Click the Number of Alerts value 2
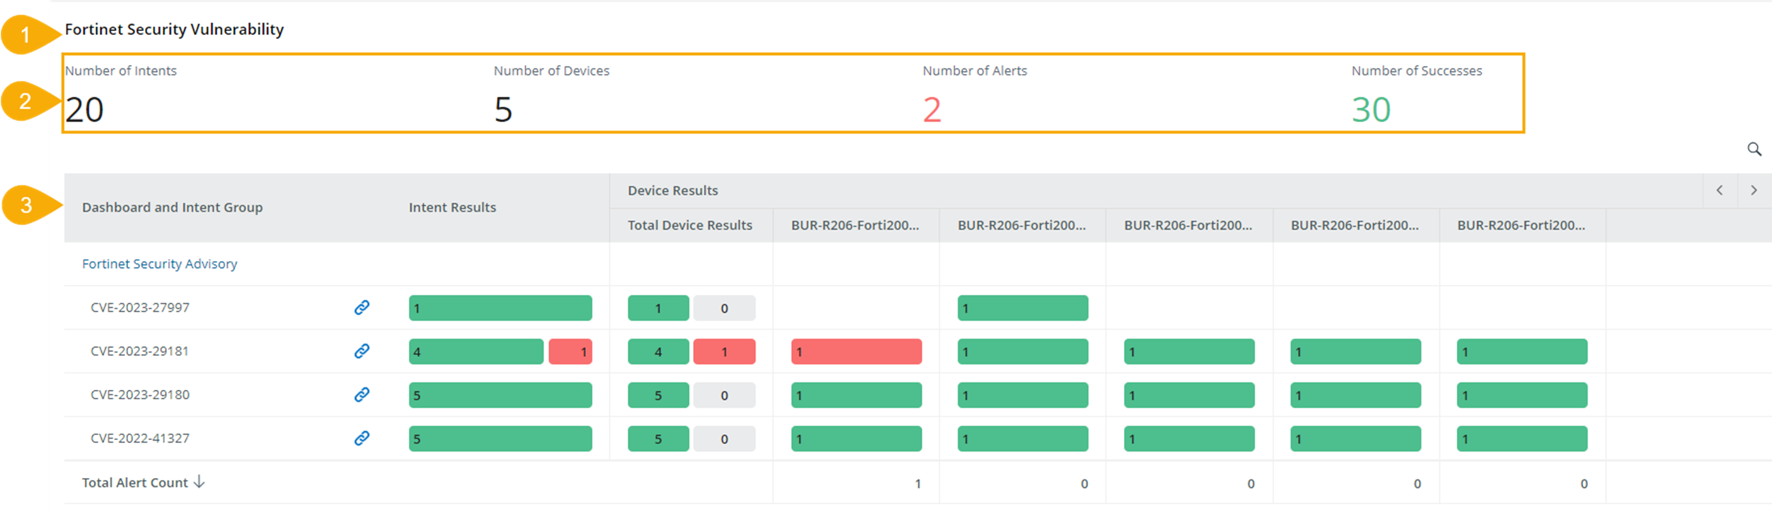1772x511 pixels. click(x=931, y=110)
